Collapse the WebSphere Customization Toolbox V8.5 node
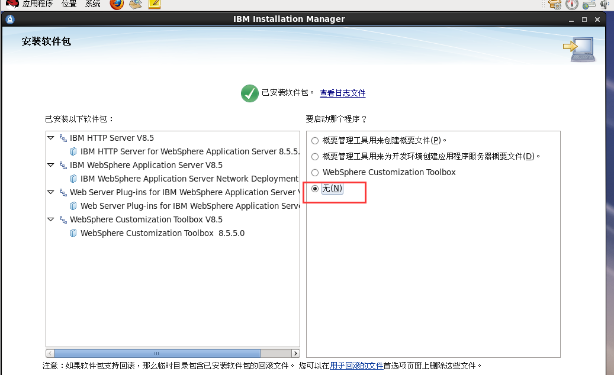Screen dimensions: 614x375 coord(50,219)
